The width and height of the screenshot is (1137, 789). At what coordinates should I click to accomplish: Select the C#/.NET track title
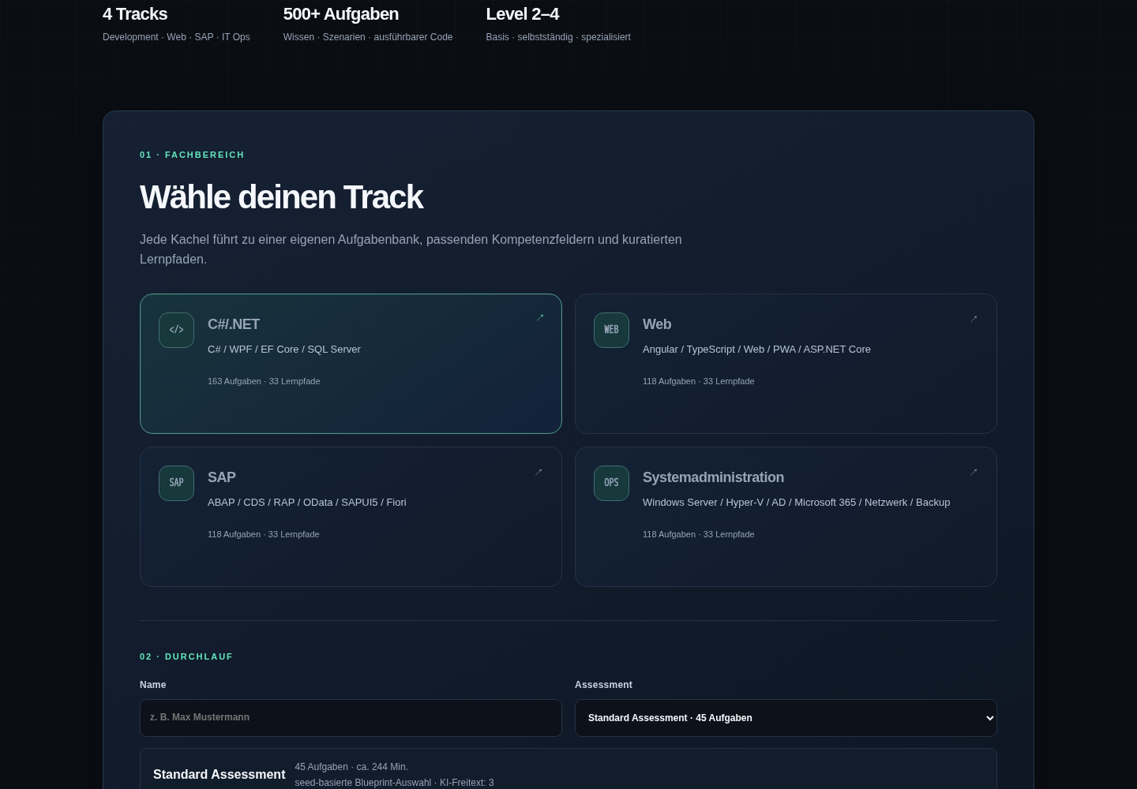234,324
